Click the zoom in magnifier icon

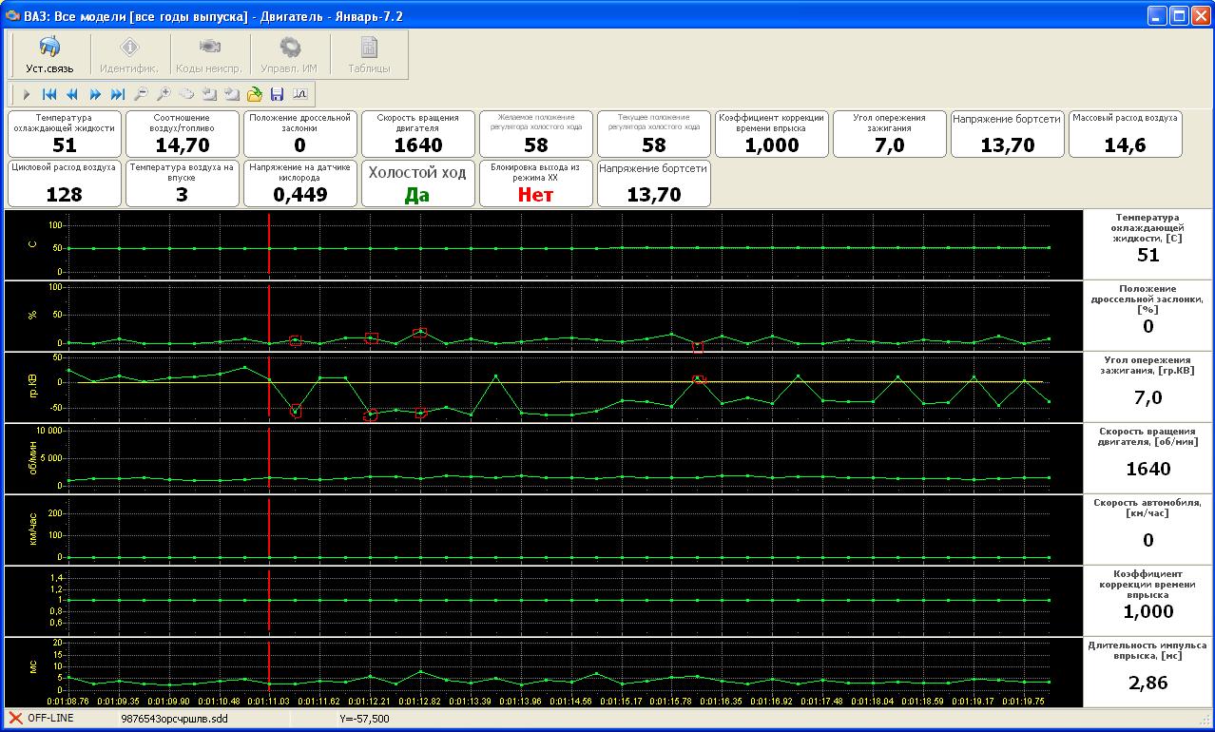(x=164, y=94)
